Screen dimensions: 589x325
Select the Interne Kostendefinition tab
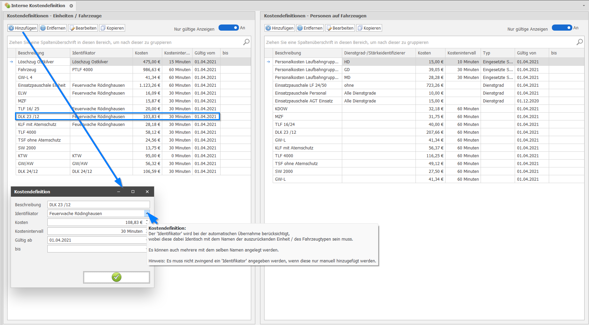point(37,6)
